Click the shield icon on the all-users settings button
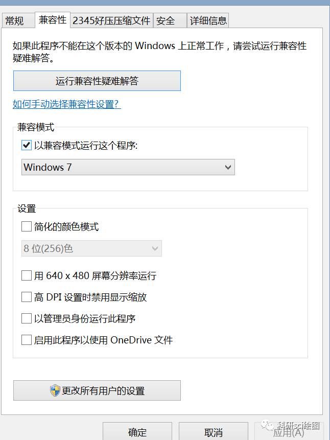 55,391
